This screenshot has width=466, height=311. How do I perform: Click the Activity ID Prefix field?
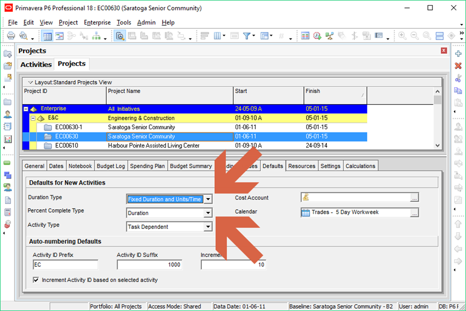[66, 265]
